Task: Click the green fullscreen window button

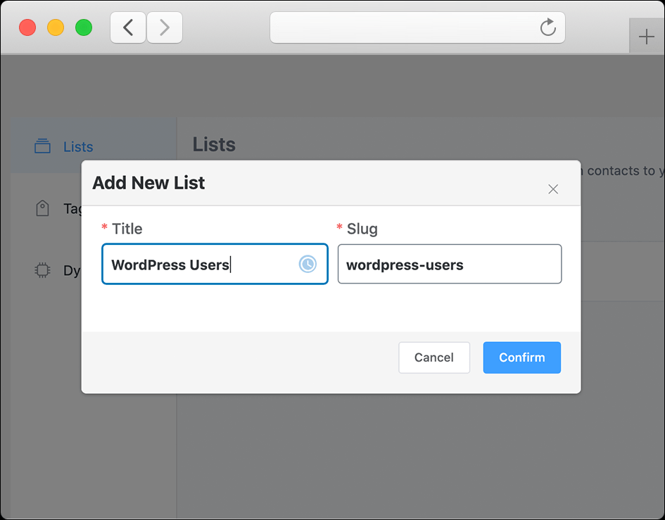Action: pos(84,27)
